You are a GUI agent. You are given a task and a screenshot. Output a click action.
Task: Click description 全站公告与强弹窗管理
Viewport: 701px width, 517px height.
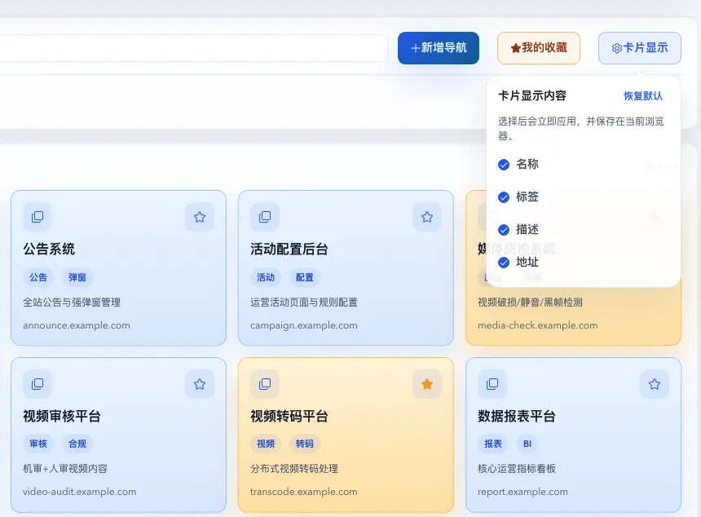[x=72, y=303]
